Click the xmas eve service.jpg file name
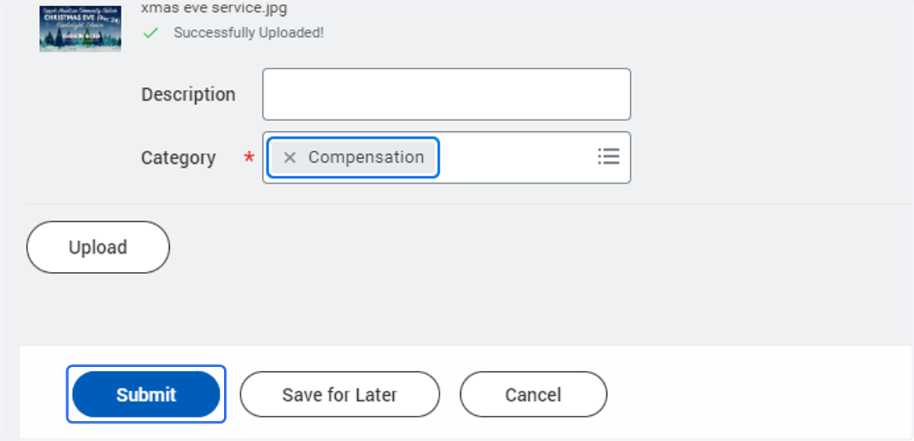Screen dimensions: 914x441 tap(214, 9)
